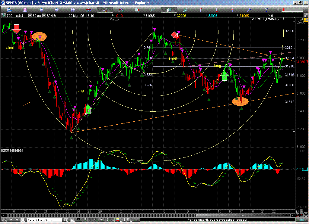Click the pink upload arrow icon
309x224 pixels.
25,10
